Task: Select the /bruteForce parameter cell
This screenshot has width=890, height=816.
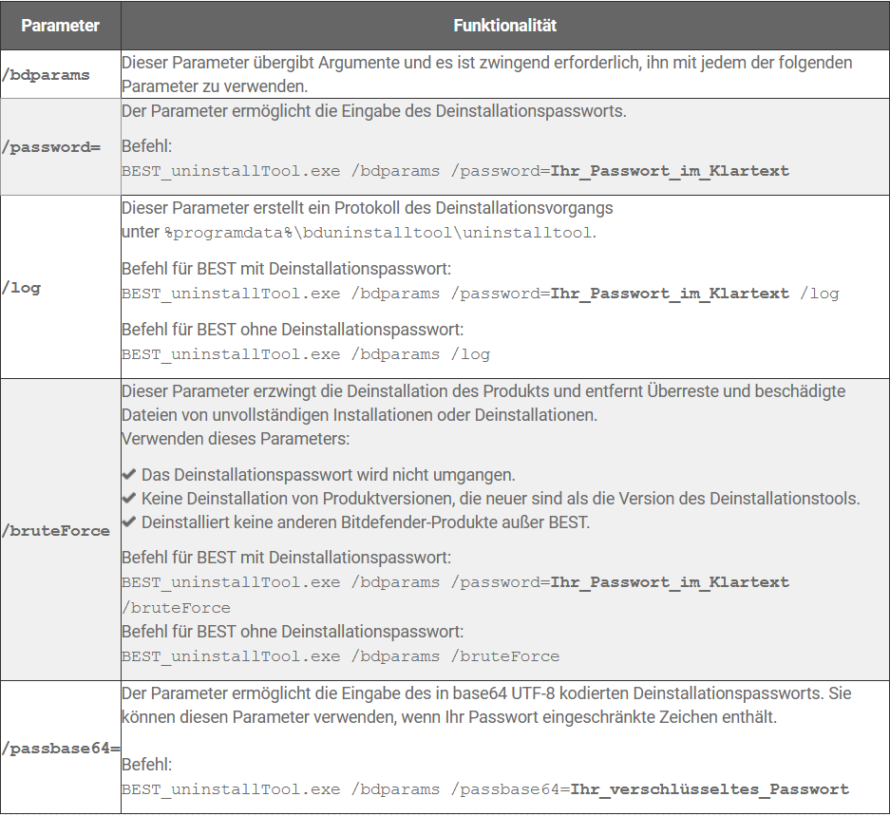Action: coord(60,530)
